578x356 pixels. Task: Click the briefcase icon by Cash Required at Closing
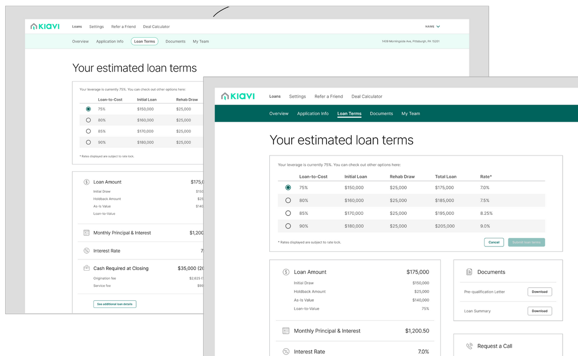point(86,268)
